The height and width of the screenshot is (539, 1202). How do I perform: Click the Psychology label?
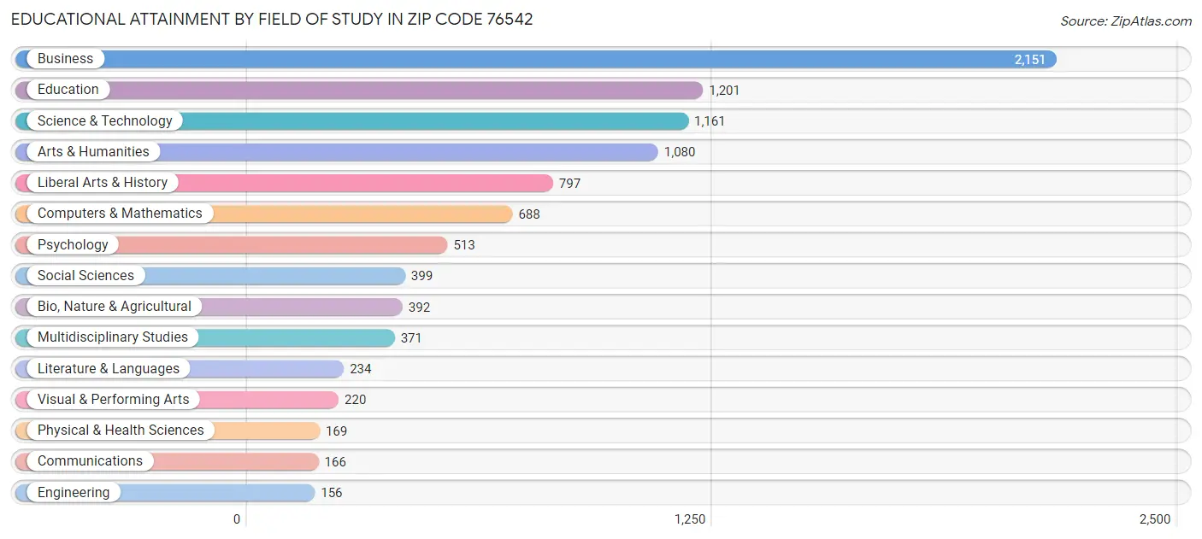(x=73, y=244)
